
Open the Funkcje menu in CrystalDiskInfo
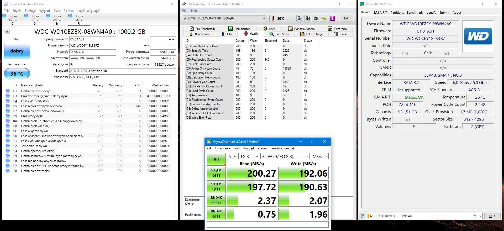30,11
